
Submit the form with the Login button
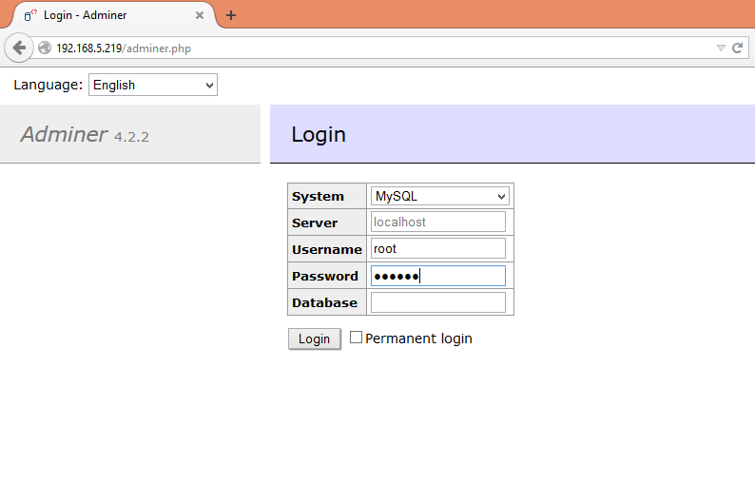click(315, 339)
